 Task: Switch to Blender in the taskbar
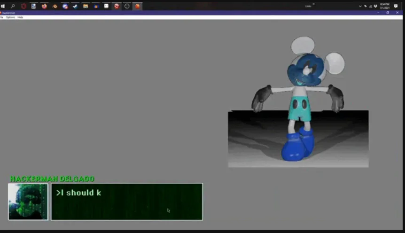[x=55, y=6]
